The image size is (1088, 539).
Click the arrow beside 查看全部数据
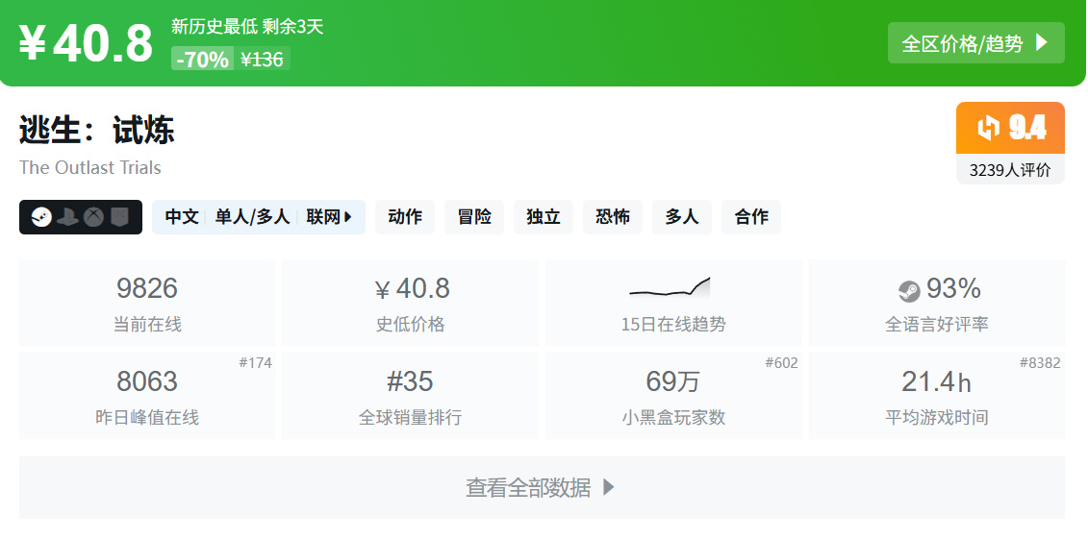(609, 488)
